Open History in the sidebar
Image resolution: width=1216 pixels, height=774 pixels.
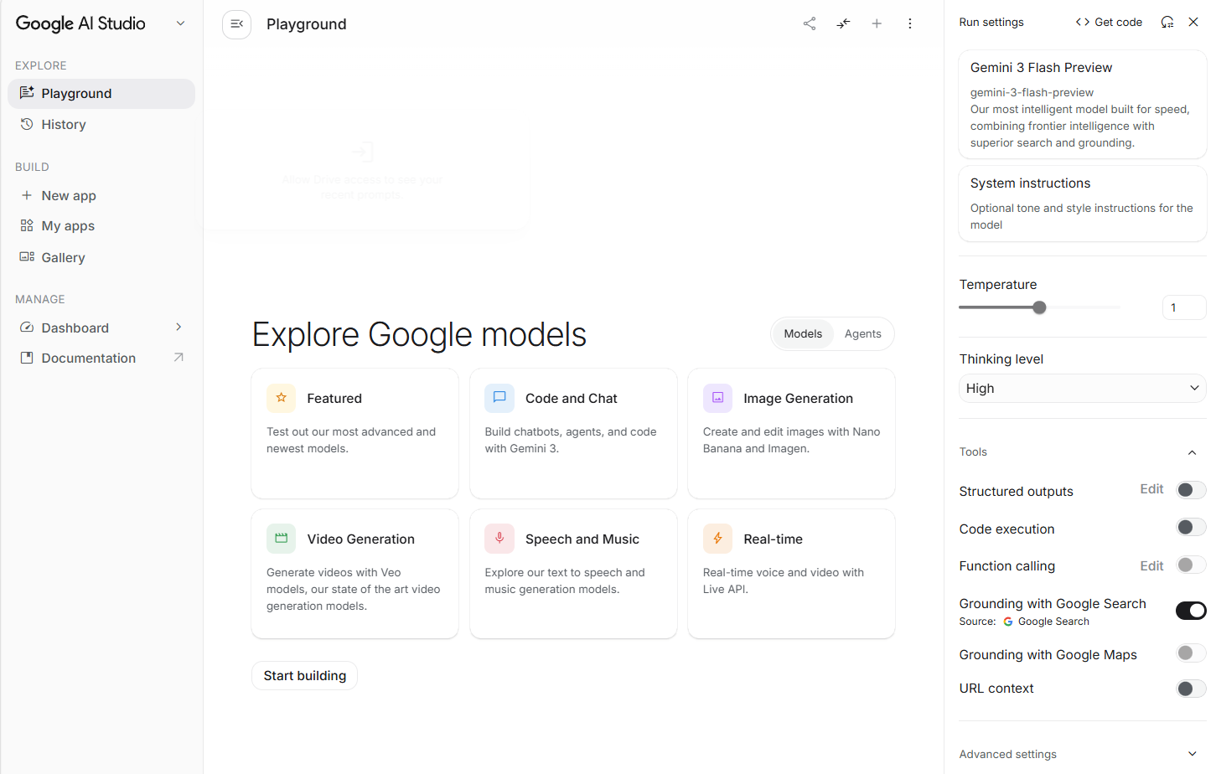point(101,124)
